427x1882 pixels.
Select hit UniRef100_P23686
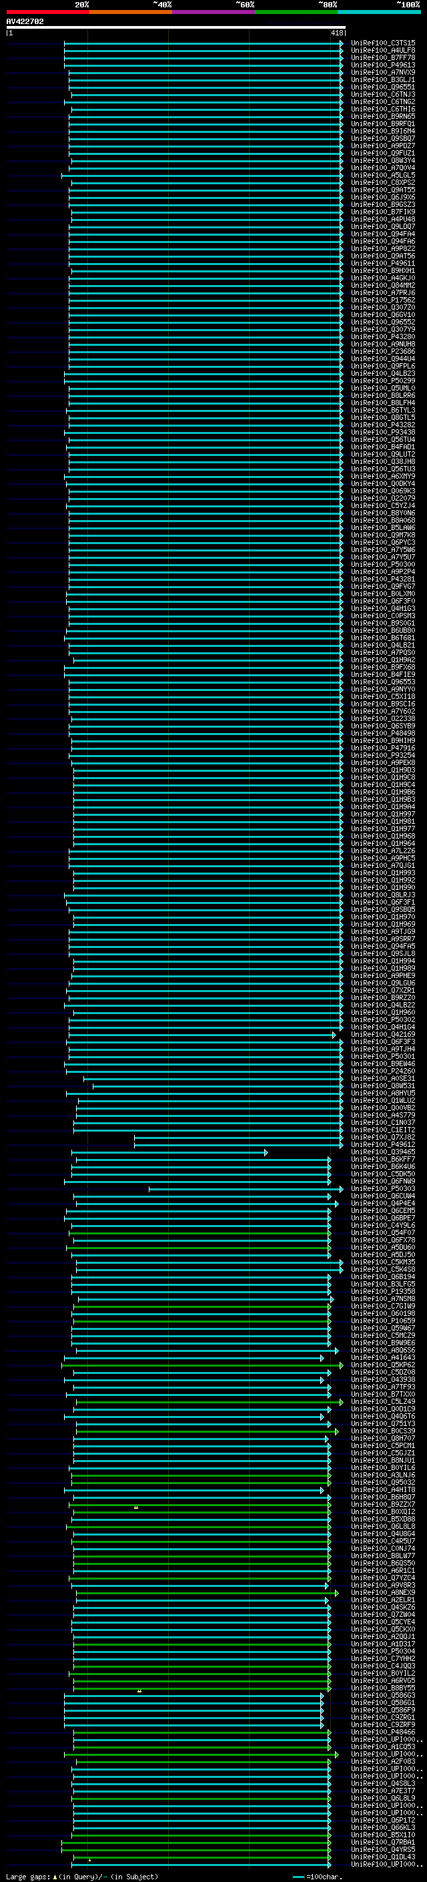(x=383, y=351)
